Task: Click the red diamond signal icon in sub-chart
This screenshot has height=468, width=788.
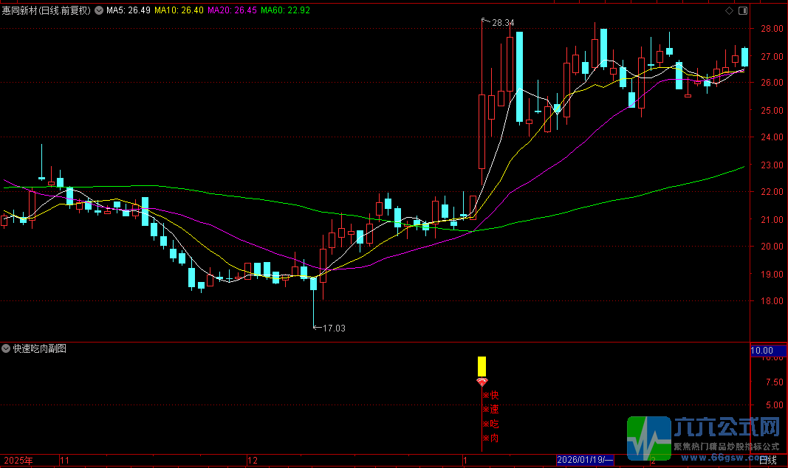Action: (482, 382)
